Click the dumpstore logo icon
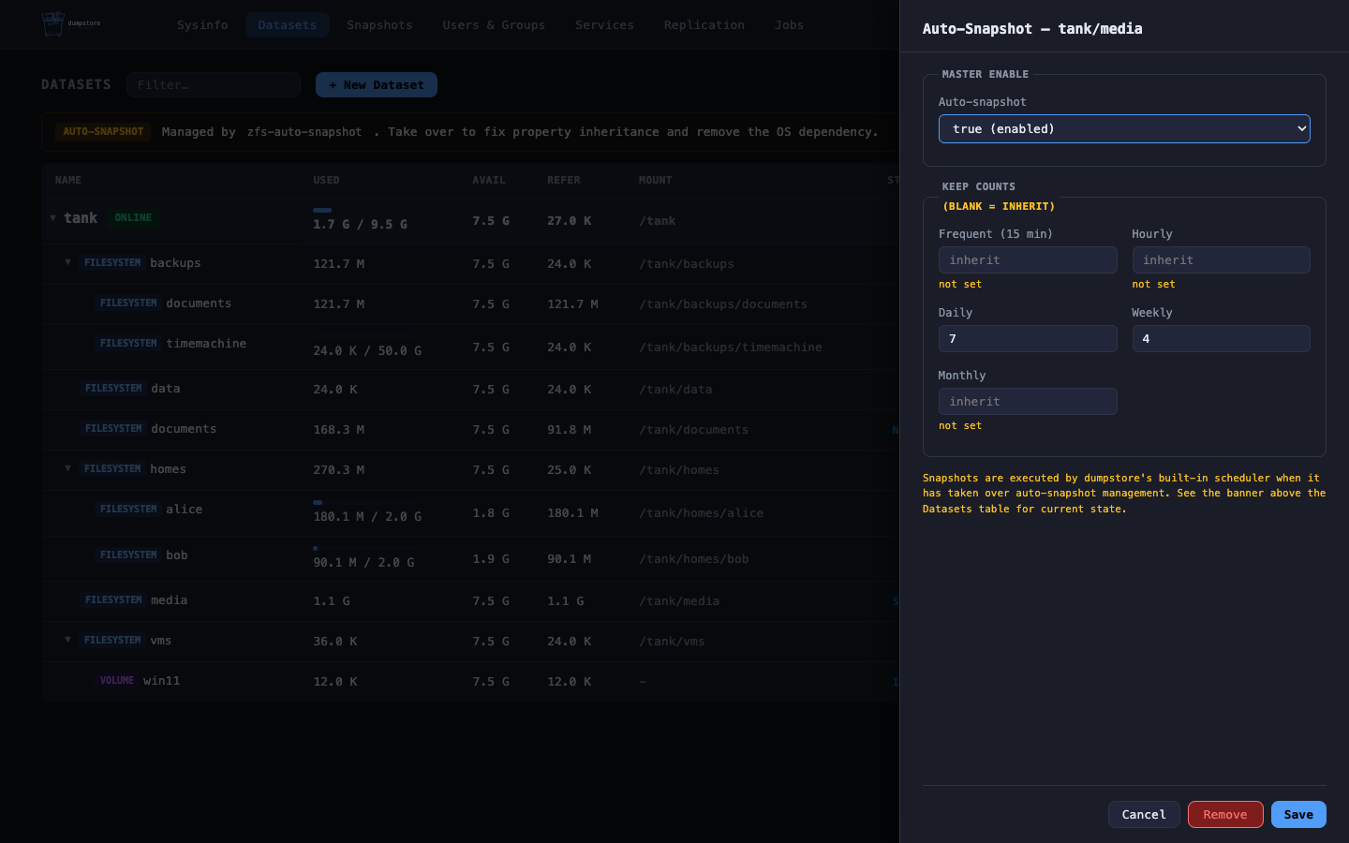This screenshot has height=843, width=1349. (x=52, y=23)
